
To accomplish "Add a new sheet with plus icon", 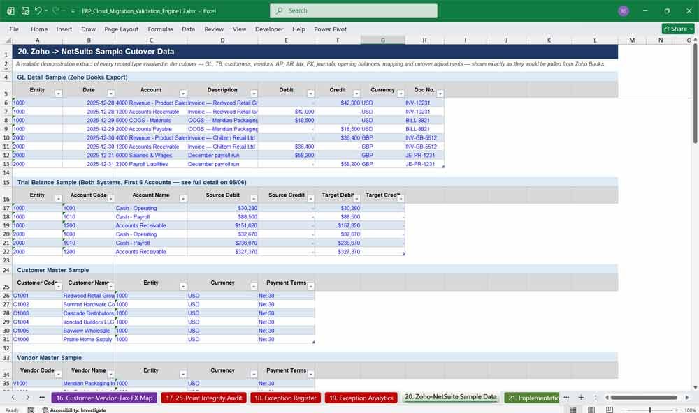I will click(x=581, y=398).
